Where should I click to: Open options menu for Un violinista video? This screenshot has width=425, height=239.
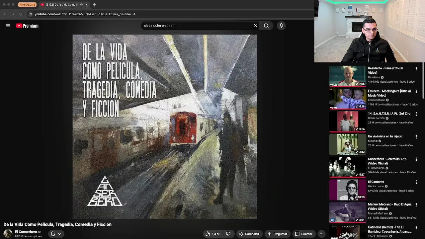click(416, 137)
